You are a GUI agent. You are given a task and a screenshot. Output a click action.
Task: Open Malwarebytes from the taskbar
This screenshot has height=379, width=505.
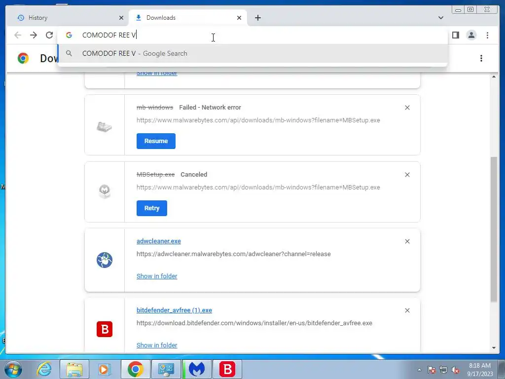[x=197, y=369]
